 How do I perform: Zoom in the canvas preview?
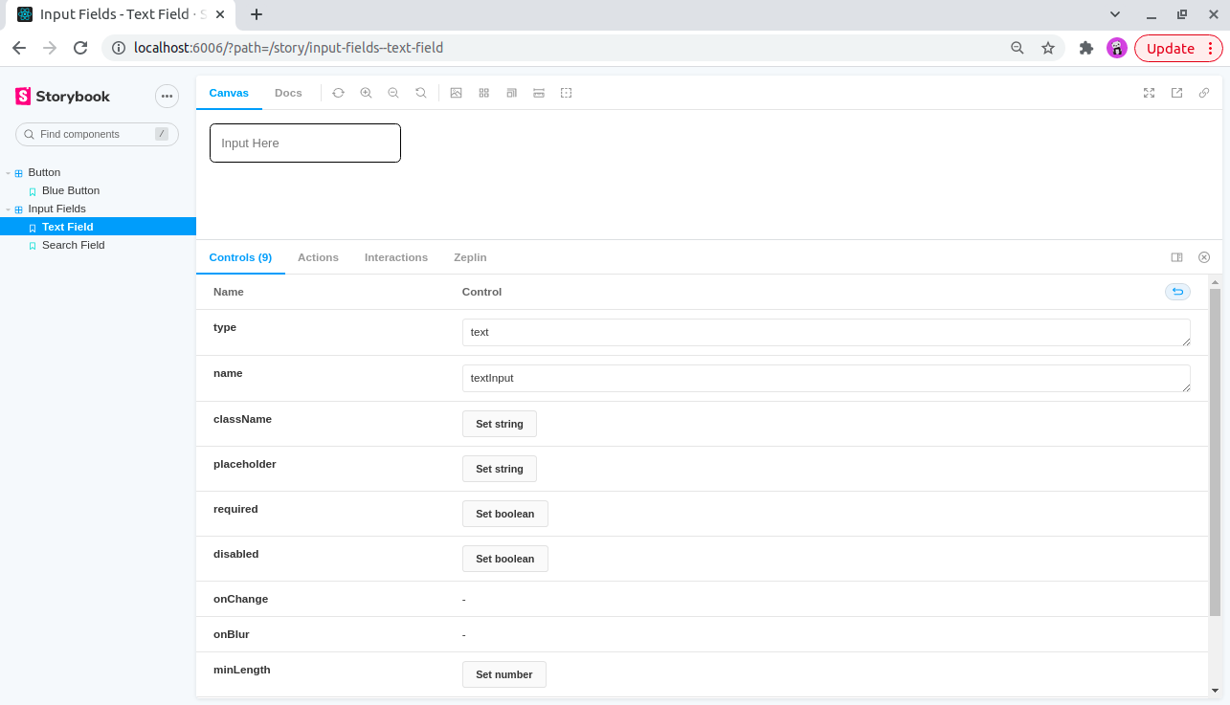(x=366, y=93)
